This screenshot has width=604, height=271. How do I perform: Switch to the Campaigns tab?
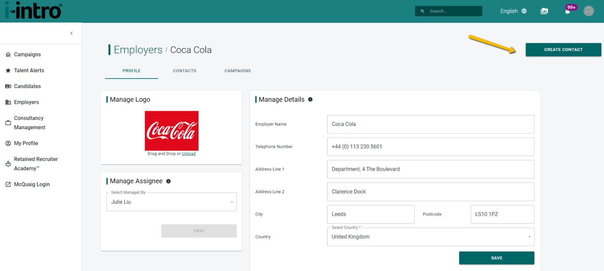[x=238, y=71]
